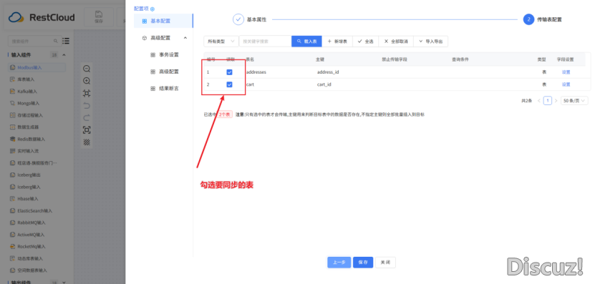
Task: Click the RabbitMQ输入 component icon
Action: 12,222
